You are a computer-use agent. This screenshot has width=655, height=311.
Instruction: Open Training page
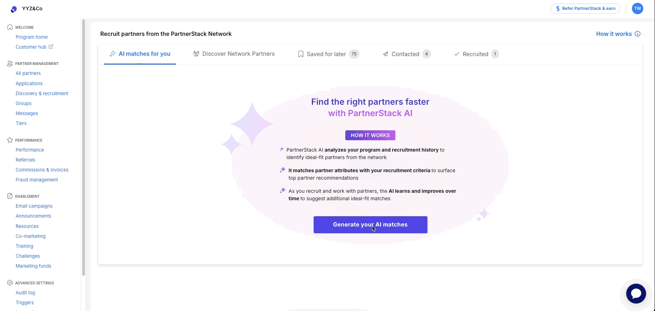(25, 246)
